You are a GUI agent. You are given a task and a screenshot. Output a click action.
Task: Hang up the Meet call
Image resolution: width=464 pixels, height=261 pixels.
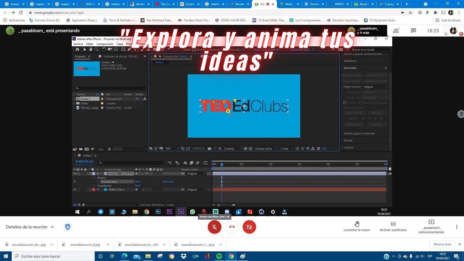[x=232, y=227]
